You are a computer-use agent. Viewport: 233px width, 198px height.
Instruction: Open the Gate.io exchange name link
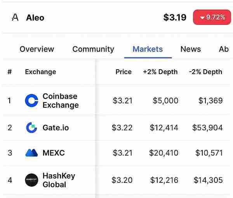pyautogui.click(x=56, y=128)
